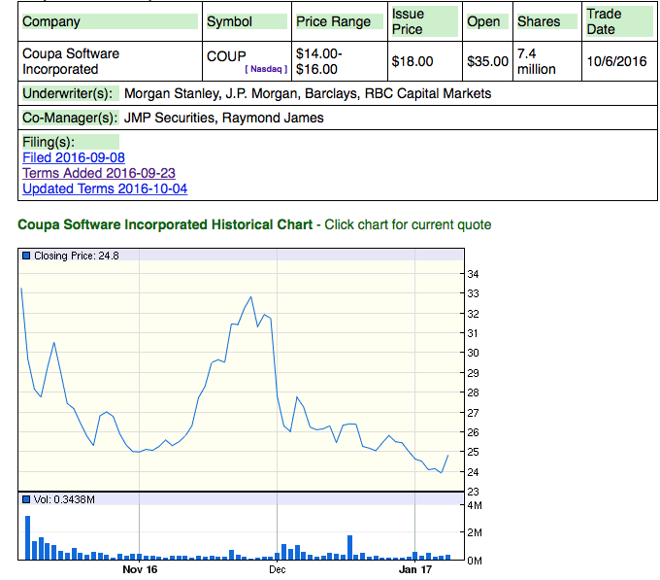Click the Filing(s) label
660x580 pixels.
[x=49, y=143]
